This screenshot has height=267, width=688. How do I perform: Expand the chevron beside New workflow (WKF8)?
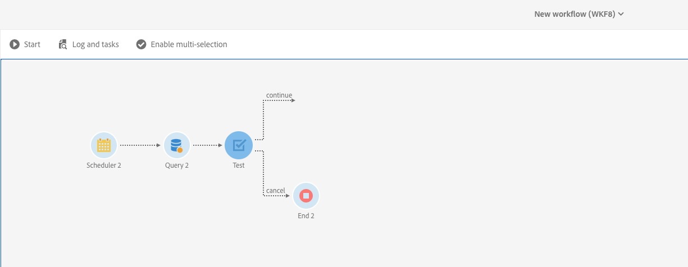(x=621, y=15)
